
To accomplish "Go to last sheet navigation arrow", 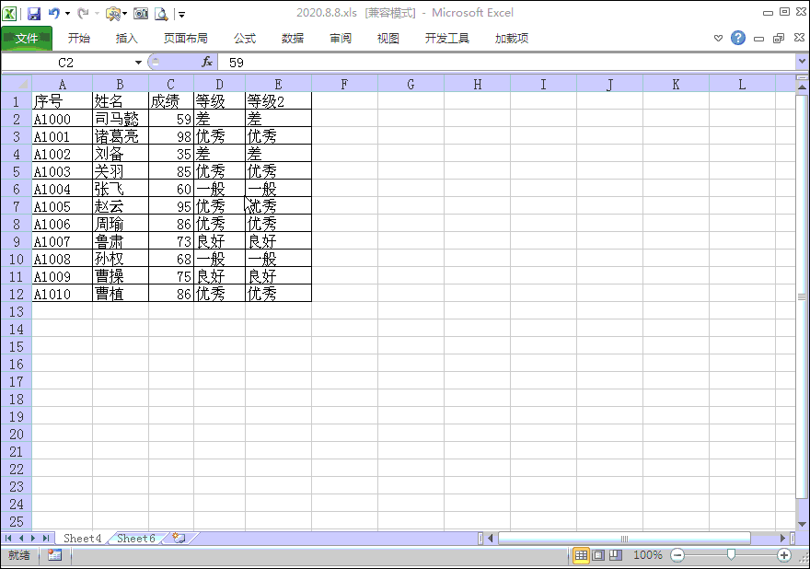I will tap(46, 538).
